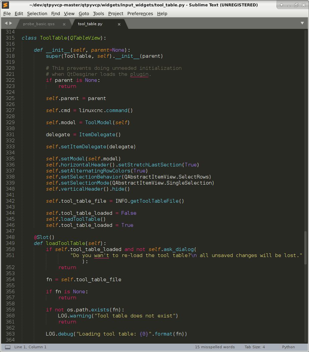Change syntax via Python status label
This screenshot has height=352, width=309.
[x=288, y=347]
